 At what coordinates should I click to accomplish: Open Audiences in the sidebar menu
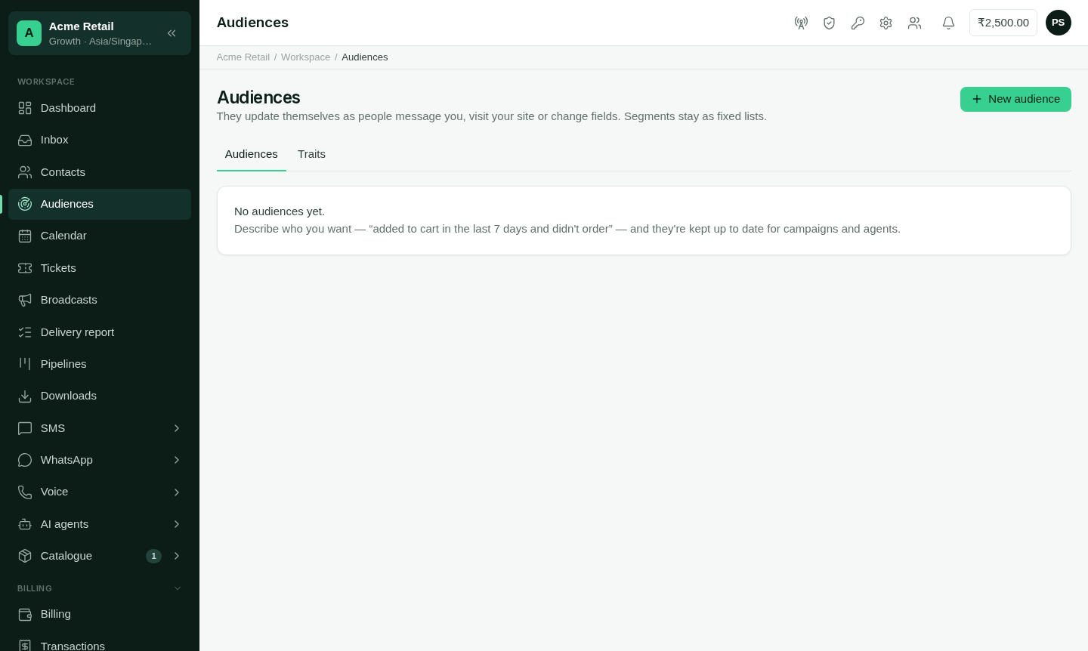point(100,204)
